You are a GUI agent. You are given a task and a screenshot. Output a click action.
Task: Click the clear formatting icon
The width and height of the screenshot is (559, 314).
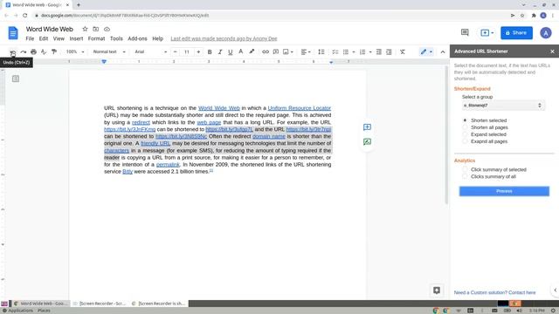(x=403, y=52)
